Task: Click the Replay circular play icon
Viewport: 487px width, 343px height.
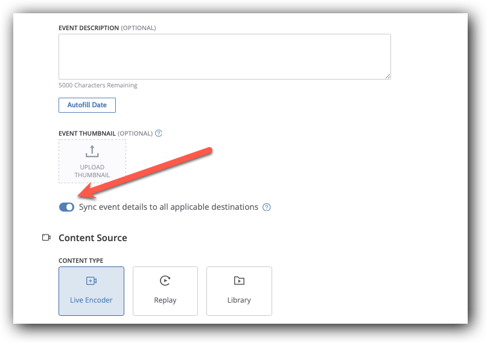Action: 165,280
